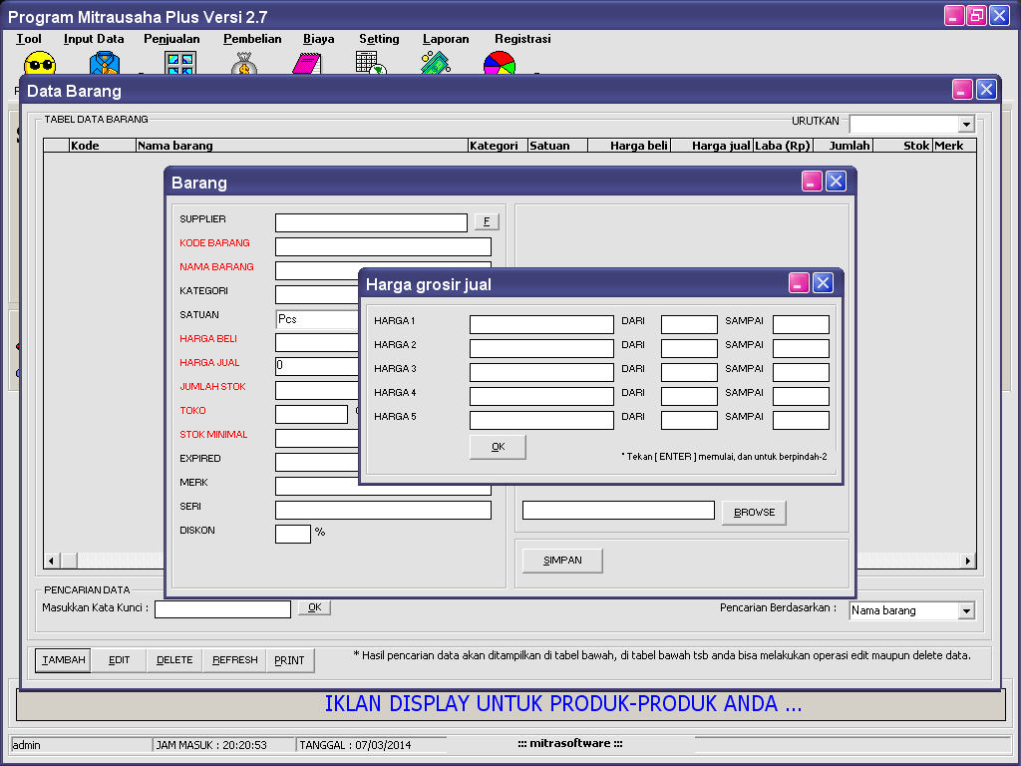Click the REFRESH button
1021x766 pixels.
[x=235, y=660]
